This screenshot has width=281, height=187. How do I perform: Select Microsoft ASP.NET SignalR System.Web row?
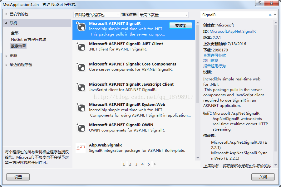(134, 111)
